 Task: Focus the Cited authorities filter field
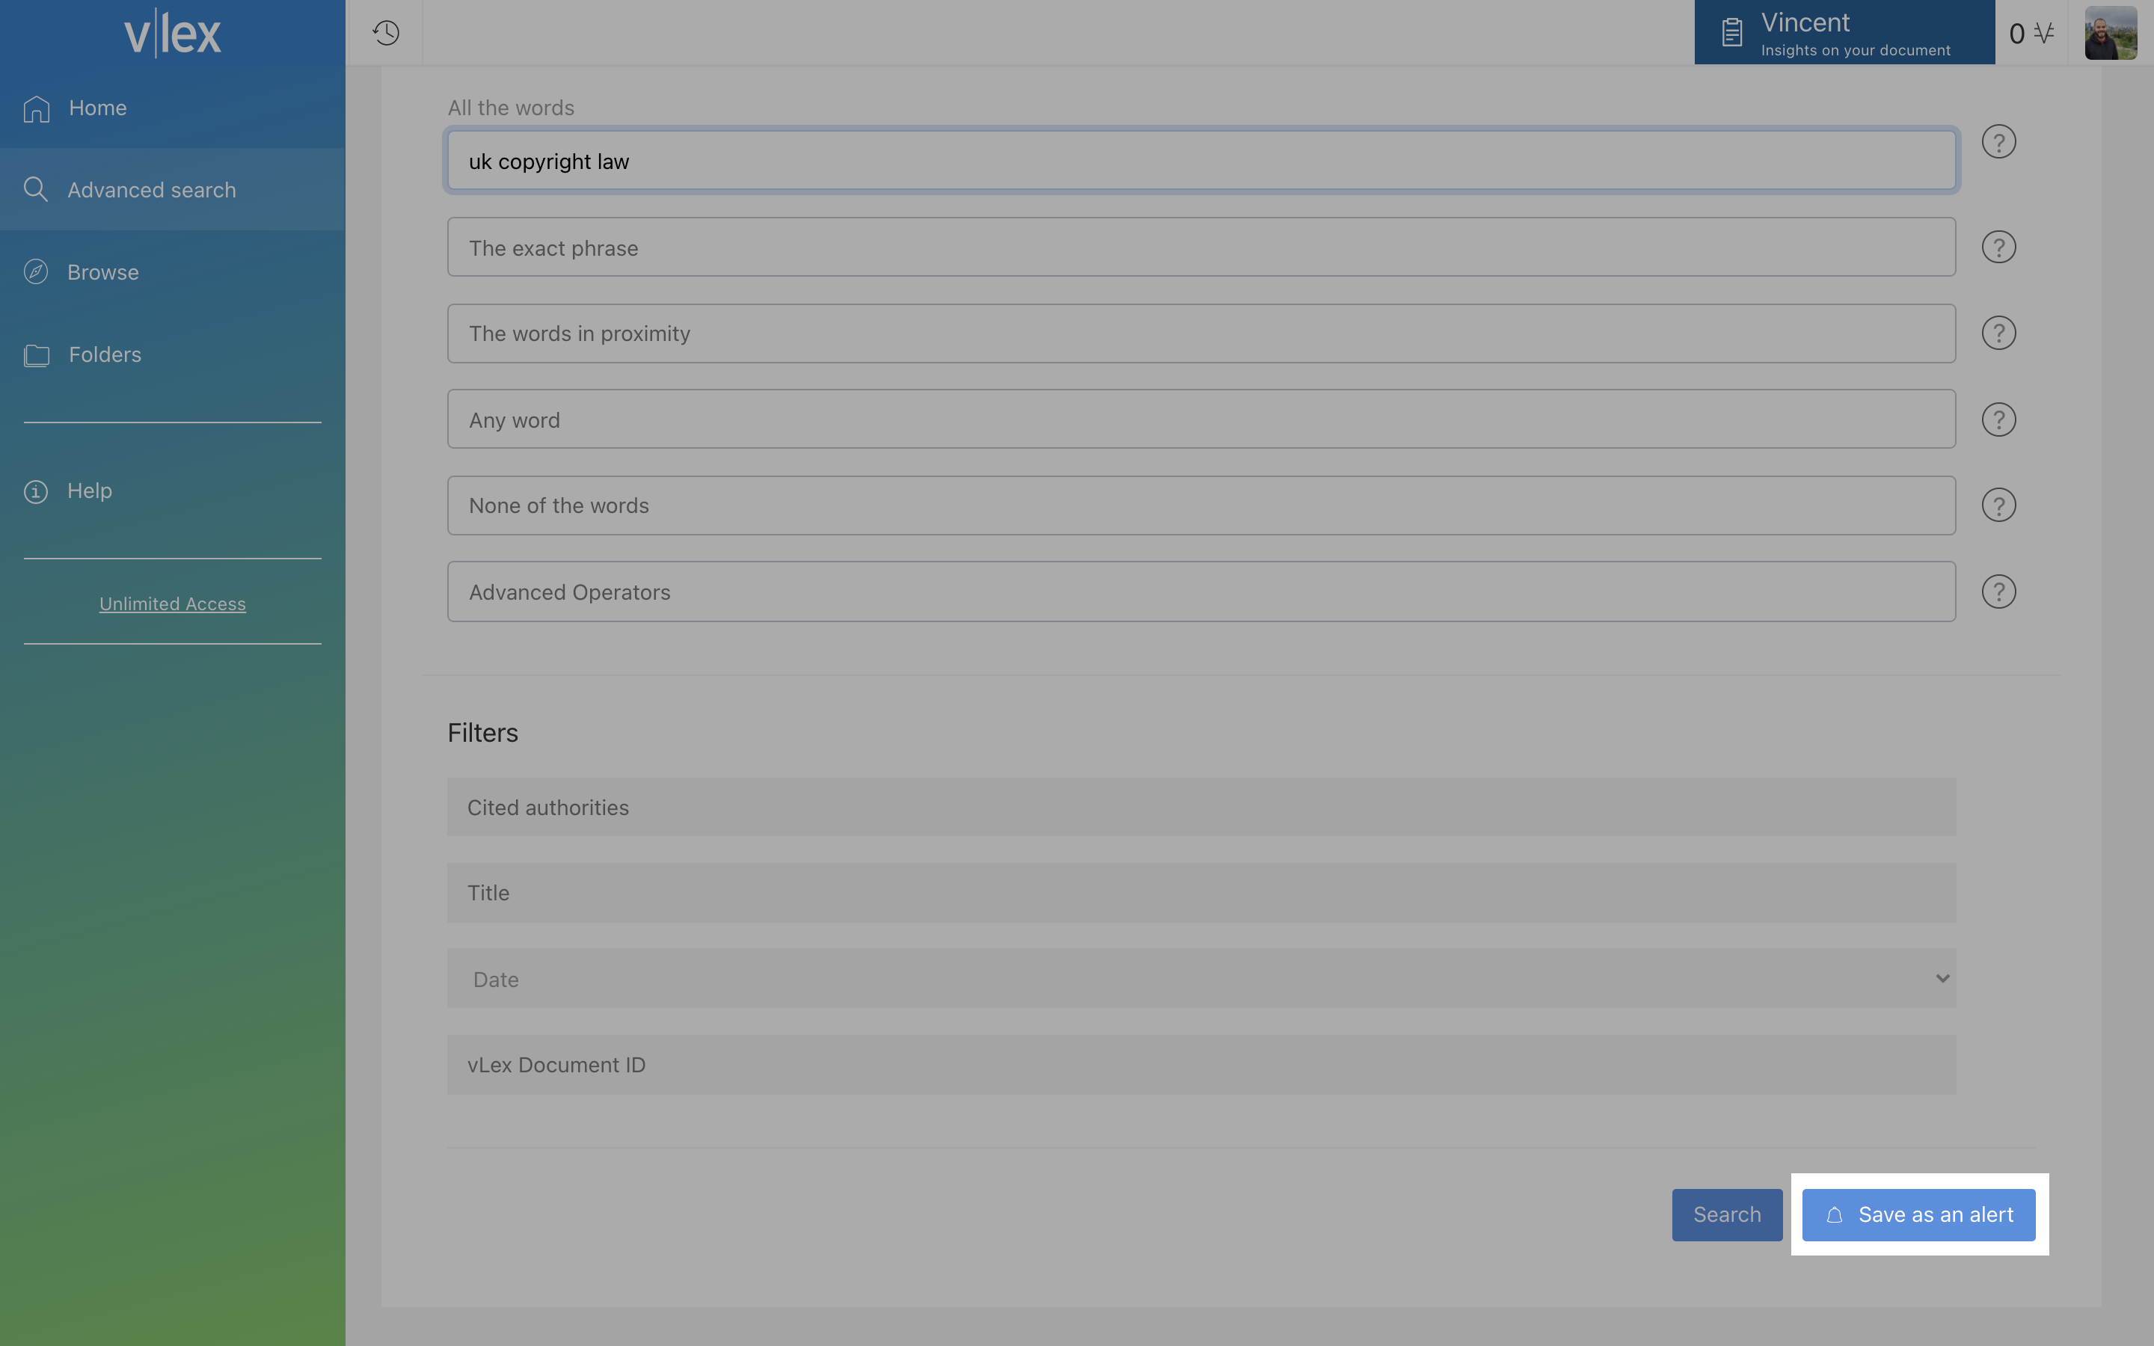(1202, 807)
